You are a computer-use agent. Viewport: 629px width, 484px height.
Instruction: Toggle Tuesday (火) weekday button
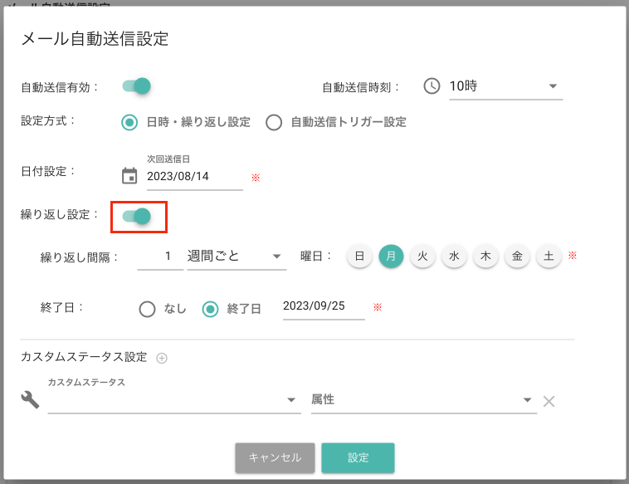tap(422, 256)
